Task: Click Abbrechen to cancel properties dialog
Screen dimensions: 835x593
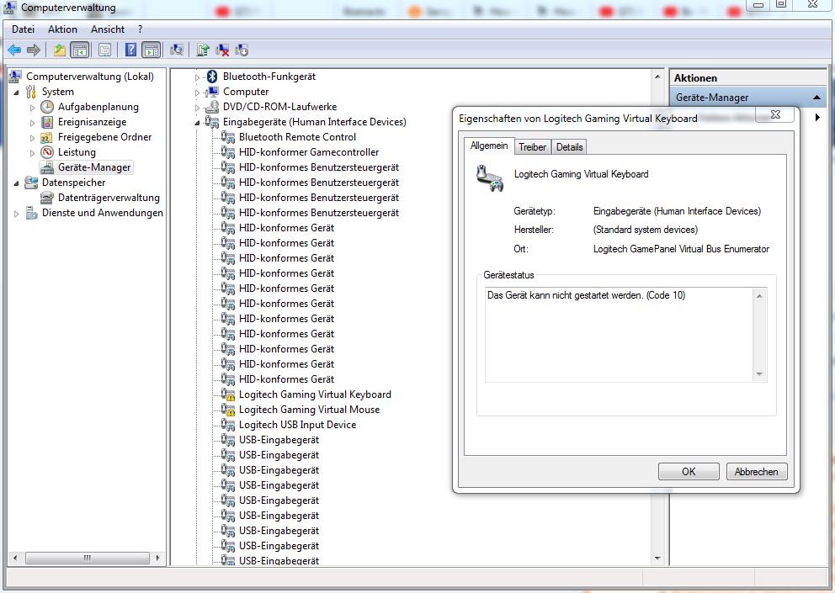Action: pyautogui.click(x=756, y=472)
